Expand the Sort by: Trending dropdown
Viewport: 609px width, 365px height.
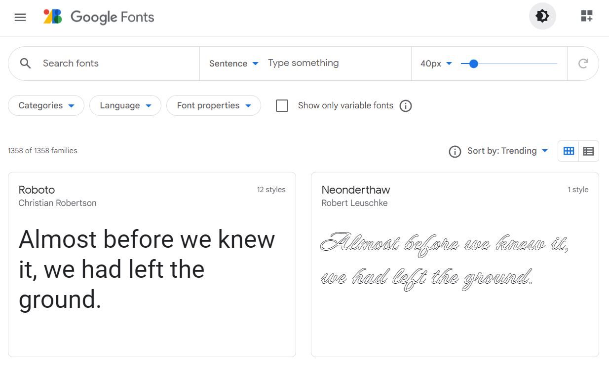[x=508, y=151]
